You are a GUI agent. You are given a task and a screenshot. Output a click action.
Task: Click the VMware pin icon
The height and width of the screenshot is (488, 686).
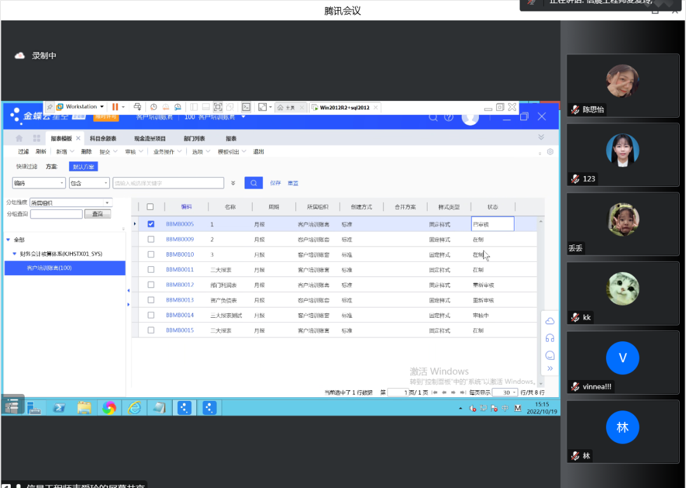[50, 107]
